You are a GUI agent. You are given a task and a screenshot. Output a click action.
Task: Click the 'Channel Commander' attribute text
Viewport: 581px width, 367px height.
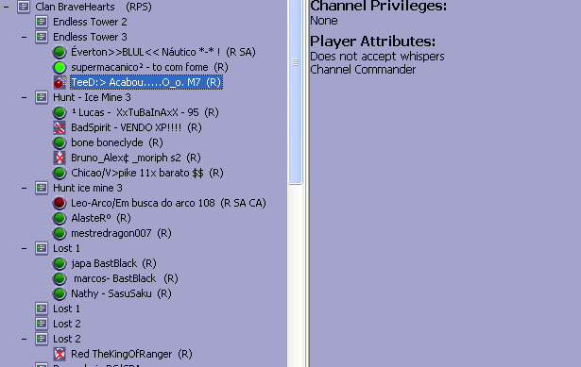coord(363,70)
